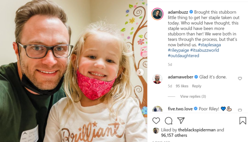Viewport: 248px width, 142px height.
Task: Open five.two.love's profile avatar
Action: 157,109
